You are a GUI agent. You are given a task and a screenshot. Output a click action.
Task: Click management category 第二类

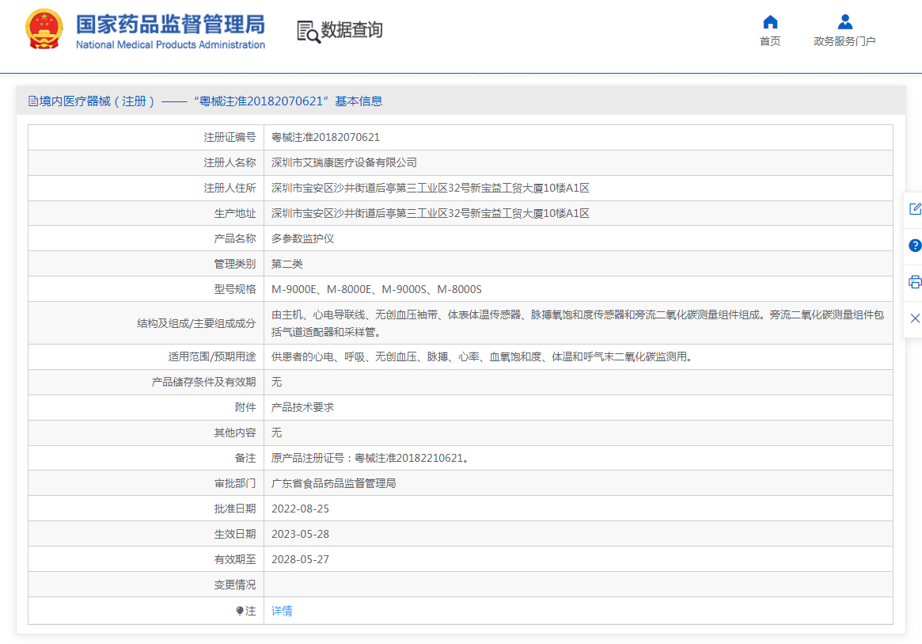[x=287, y=264]
